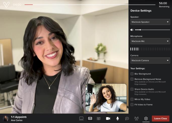Click the share screen upload icon
Screen dimensions: 172x123
(90, 118)
